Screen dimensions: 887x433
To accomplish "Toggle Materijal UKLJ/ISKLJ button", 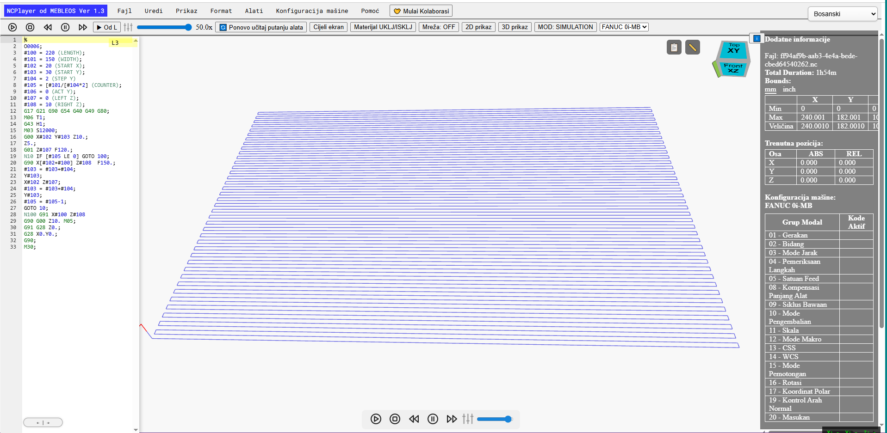I will tap(383, 27).
